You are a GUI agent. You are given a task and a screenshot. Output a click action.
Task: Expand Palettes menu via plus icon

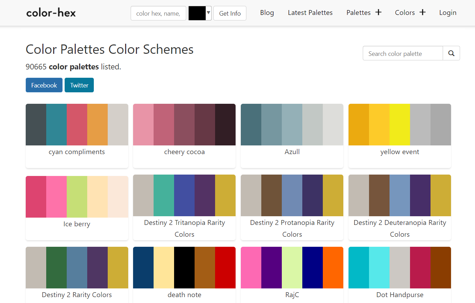click(x=378, y=12)
